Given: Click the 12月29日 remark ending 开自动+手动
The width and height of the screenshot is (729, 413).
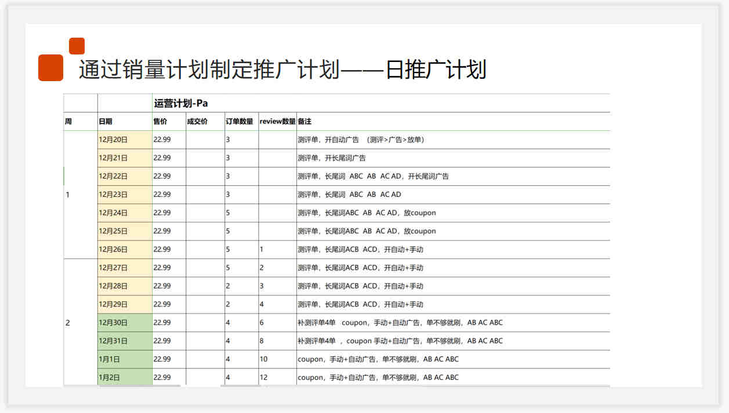Looking at the screenshot, I should pos(360,304).
